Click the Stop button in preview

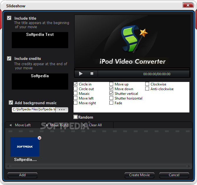click(92, 73)
